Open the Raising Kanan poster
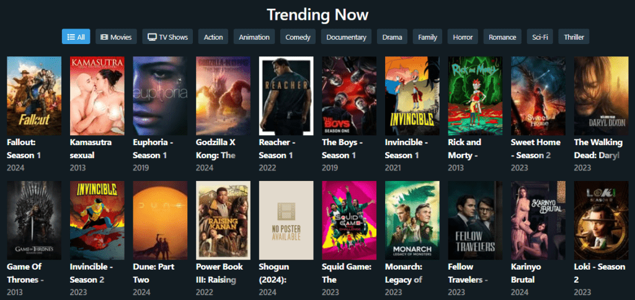This screenshot has height=300, width=635. point(223,220)
